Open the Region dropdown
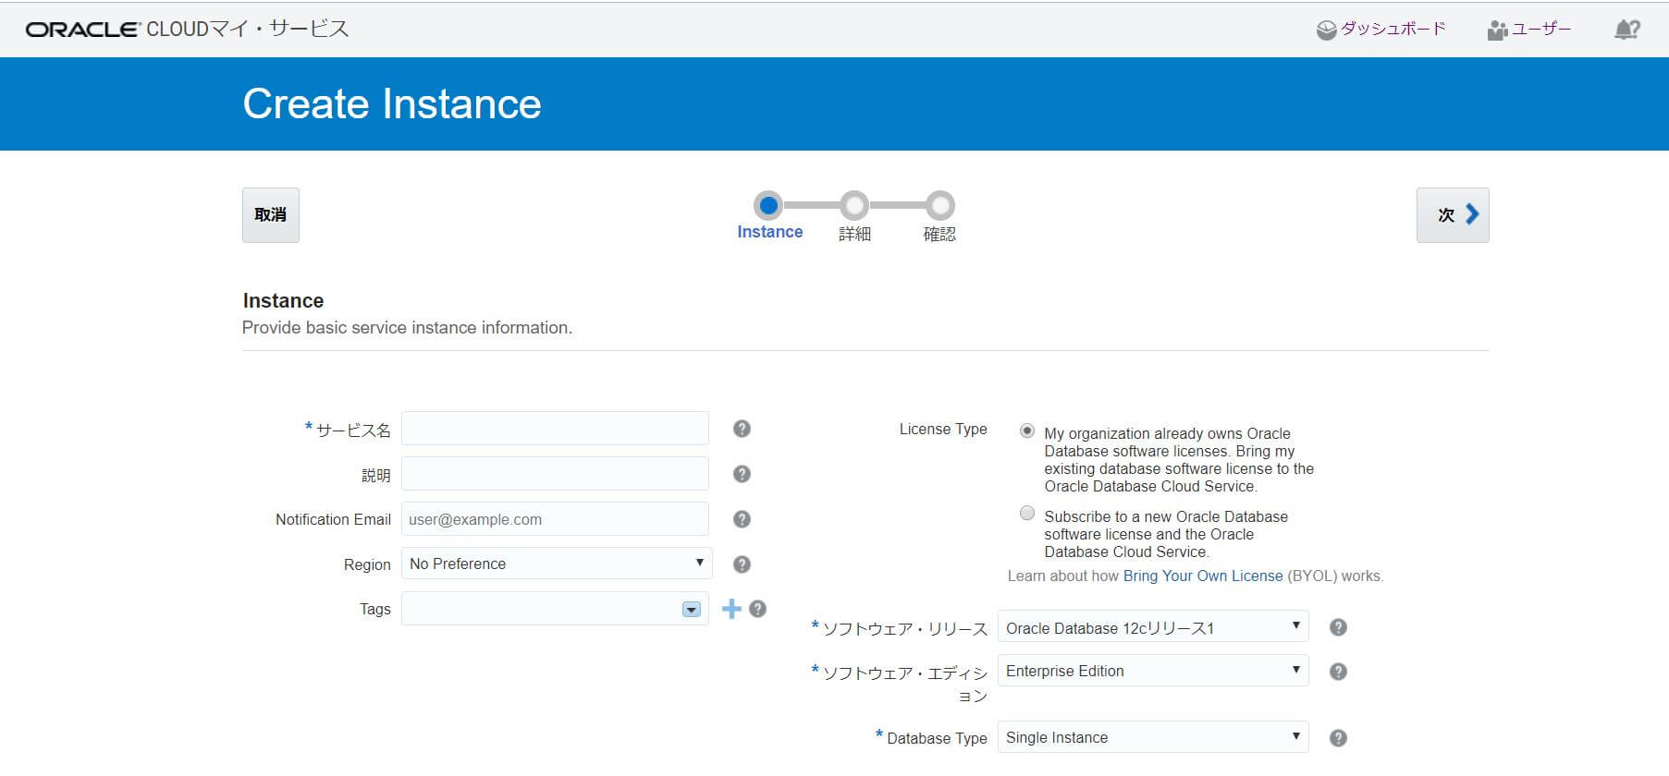The height and width of the screenshot is (776, 1669). 557,564
